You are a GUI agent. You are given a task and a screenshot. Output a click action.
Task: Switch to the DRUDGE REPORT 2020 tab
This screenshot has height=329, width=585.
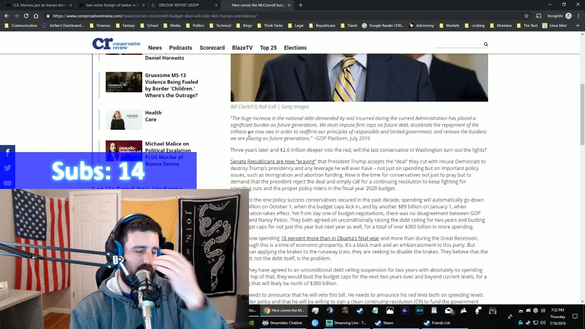(185, 5)
